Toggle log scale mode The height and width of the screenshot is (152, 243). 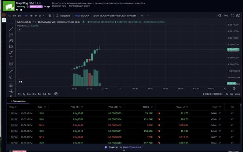[x=232, y=94]
